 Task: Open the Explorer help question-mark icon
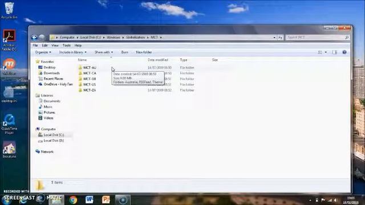[344, 52]
